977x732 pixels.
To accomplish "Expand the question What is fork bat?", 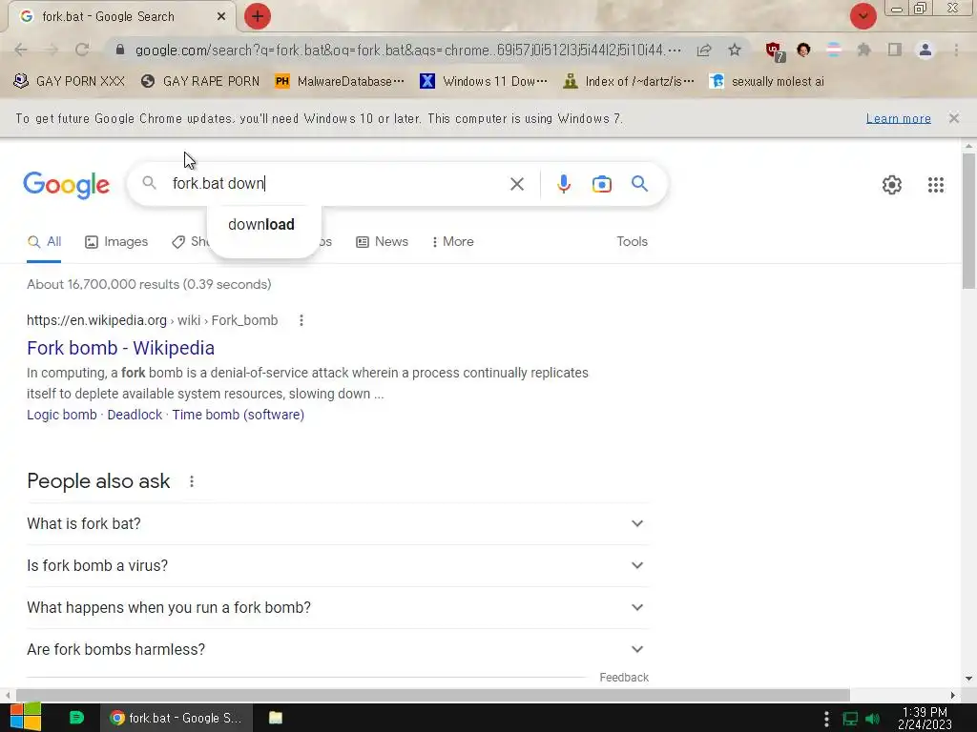I will point(337,523).
